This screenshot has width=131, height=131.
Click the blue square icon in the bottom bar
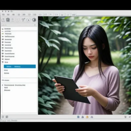(x=78, y=117)
